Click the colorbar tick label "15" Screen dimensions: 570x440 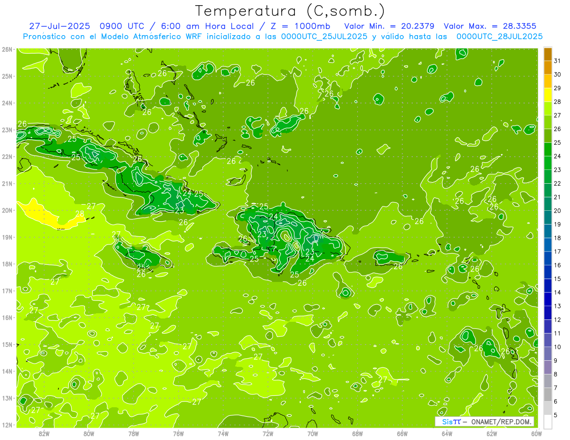pyautogui.click(x=557, y=279)
